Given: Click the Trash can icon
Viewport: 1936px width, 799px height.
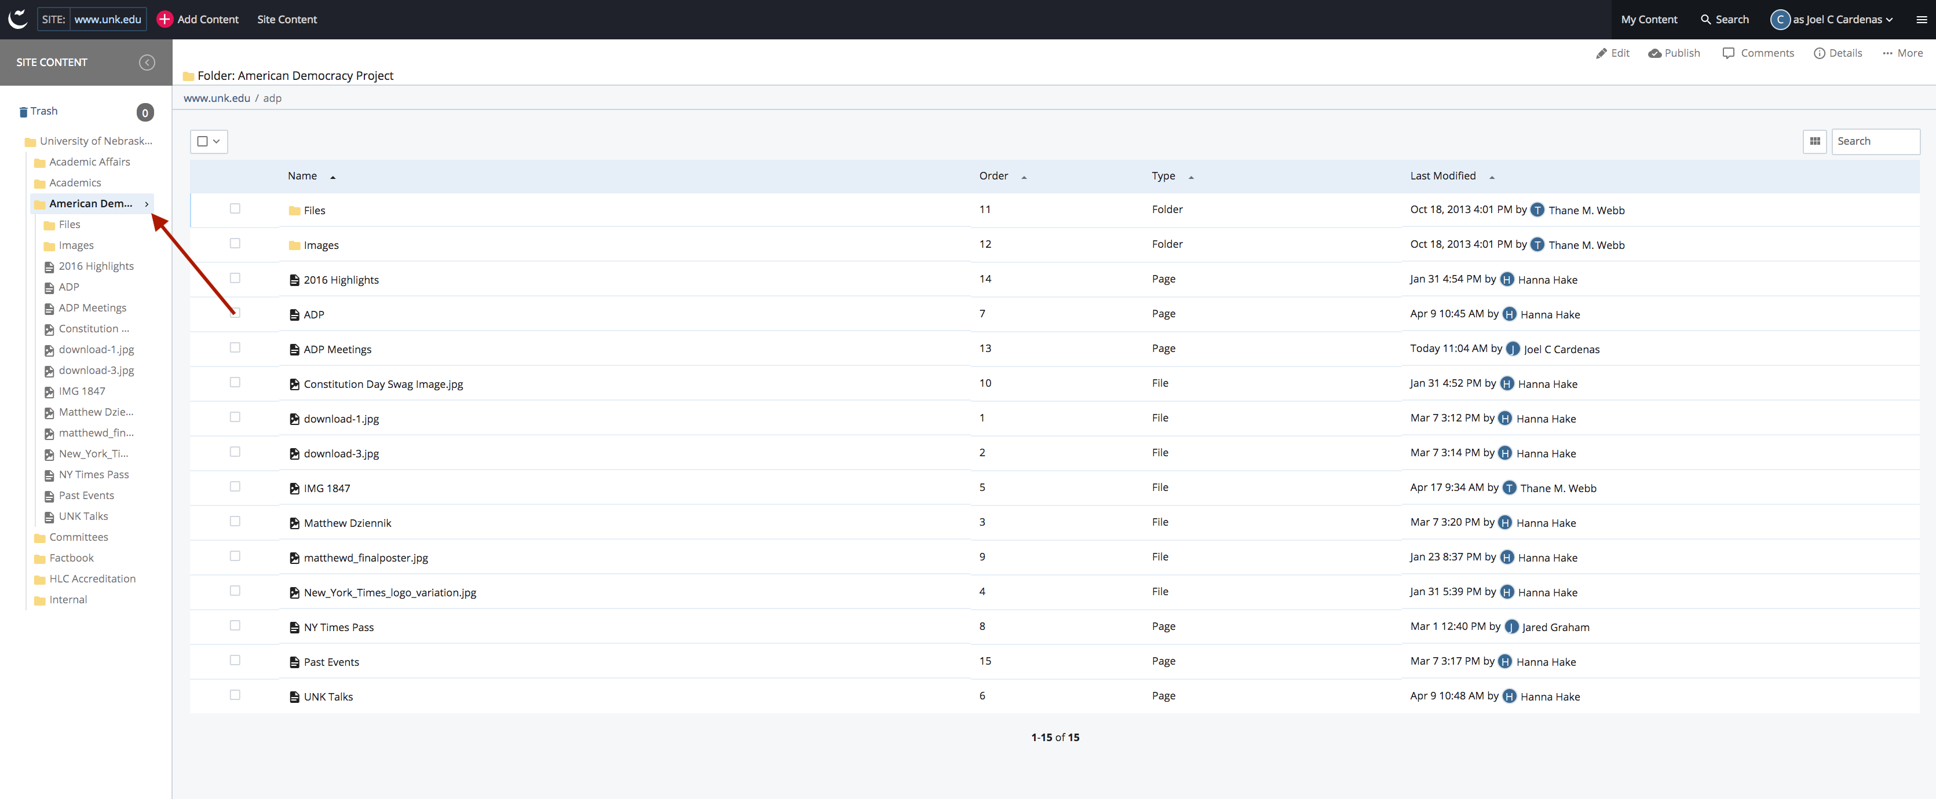Looking at the screenshot, I should (23, 112).
